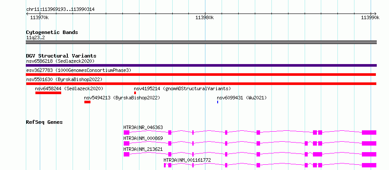Open the HTR3A|NM_000869 transcript label
Viewport: 389px width, 170px height.
[x=143, y=138]
